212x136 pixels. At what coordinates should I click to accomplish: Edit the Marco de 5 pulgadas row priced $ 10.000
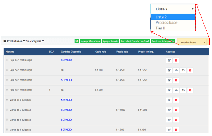coord(169,110)
